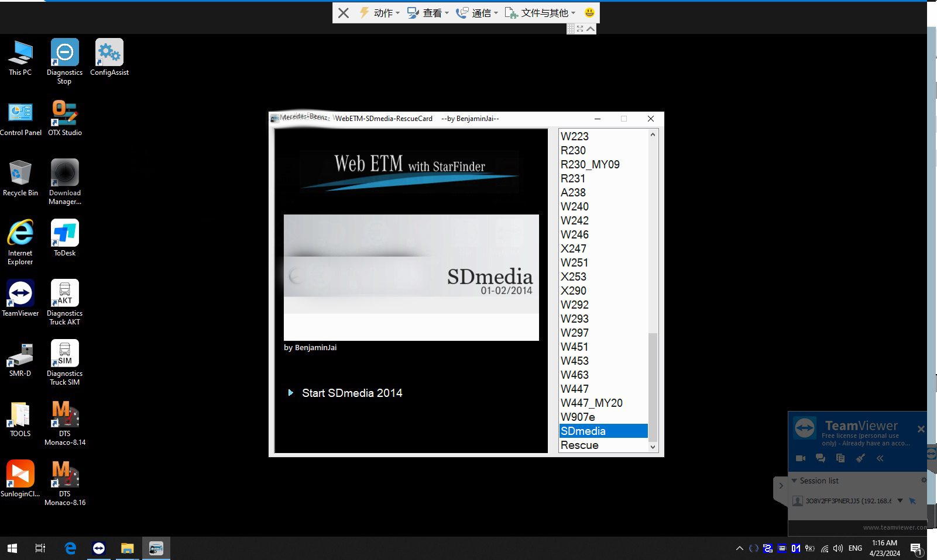
Task: Select the TOOLS folder on desktop
Action: (20, 419)
